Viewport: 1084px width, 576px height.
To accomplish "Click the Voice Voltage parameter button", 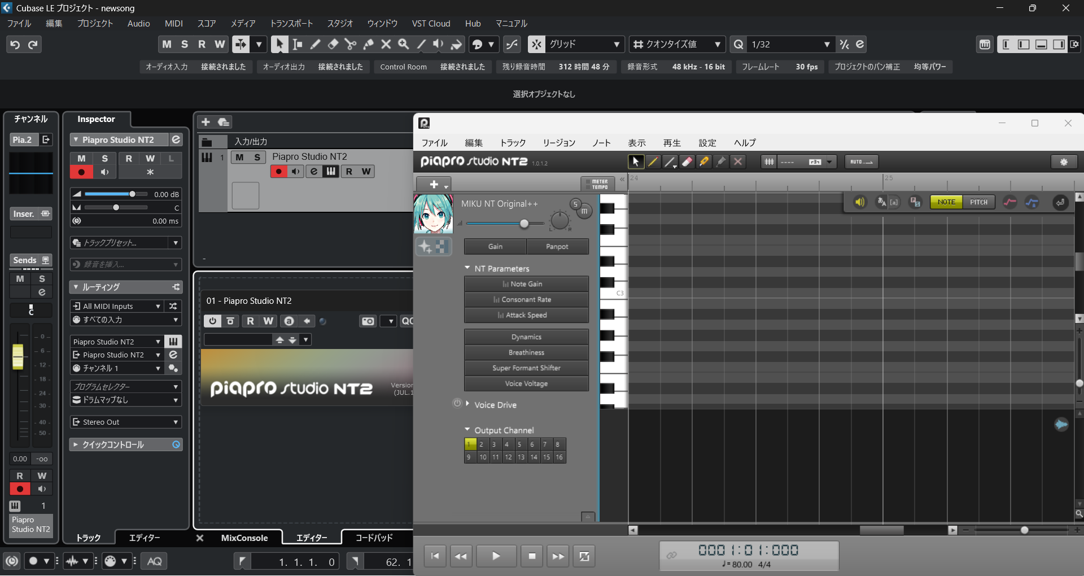I will (x=526, y=383).
